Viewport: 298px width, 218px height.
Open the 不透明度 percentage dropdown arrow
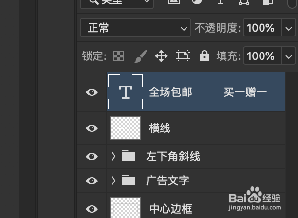288,28
